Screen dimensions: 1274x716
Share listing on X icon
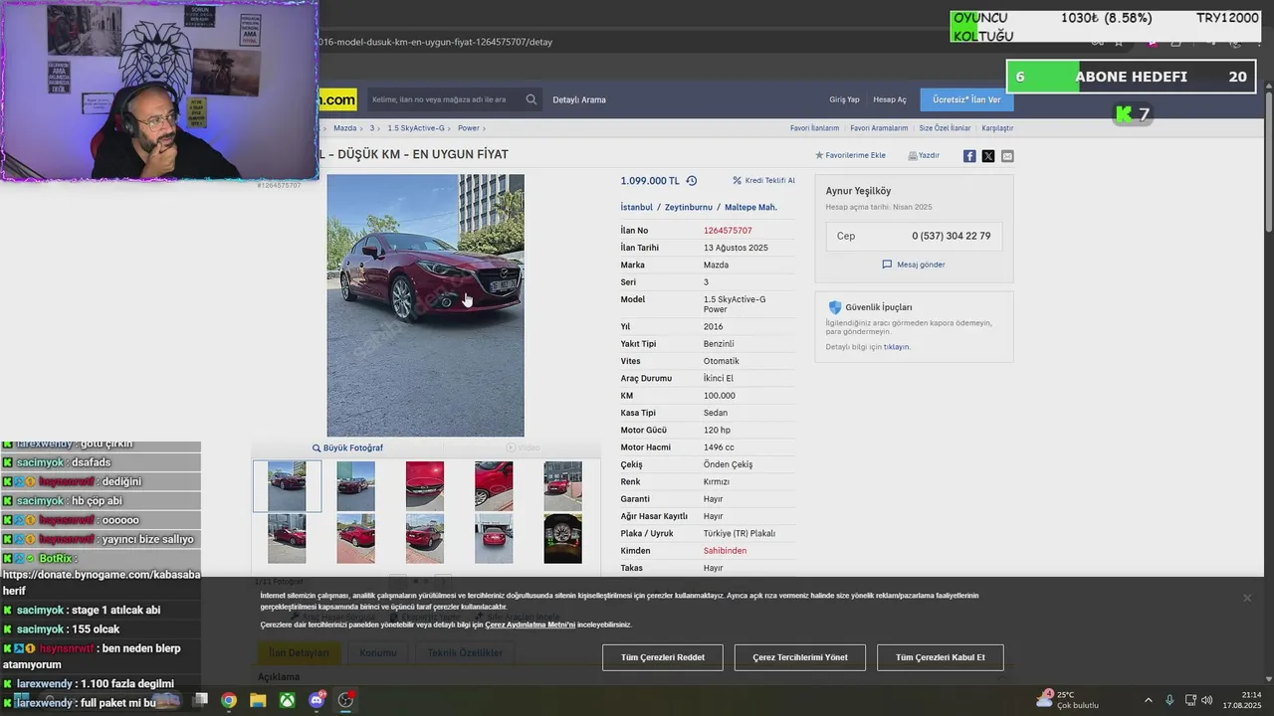(x=988, y=156)
